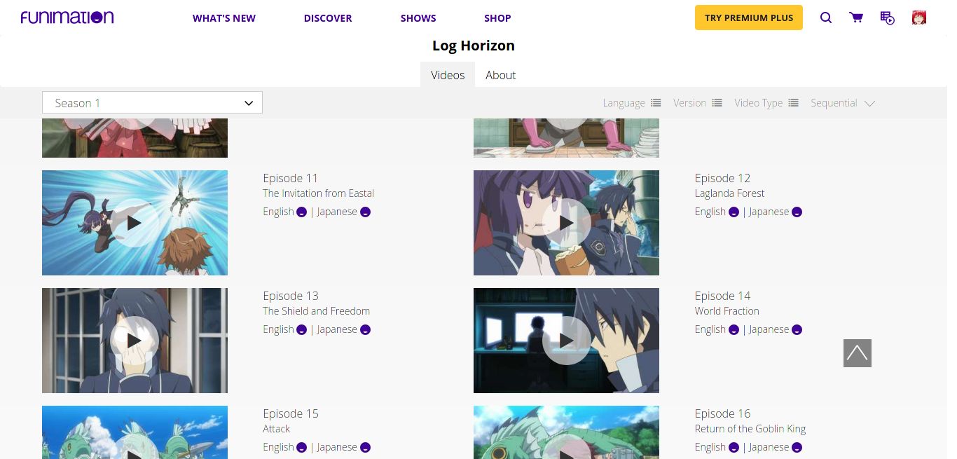Select English for Episode 11
957x459 pixels.
point(278,212)
